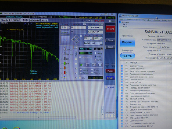
Task: Click the question-mark jump icon
Action: [94, 65]
